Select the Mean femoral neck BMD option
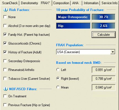119x110 pixels. click(58, 87)
